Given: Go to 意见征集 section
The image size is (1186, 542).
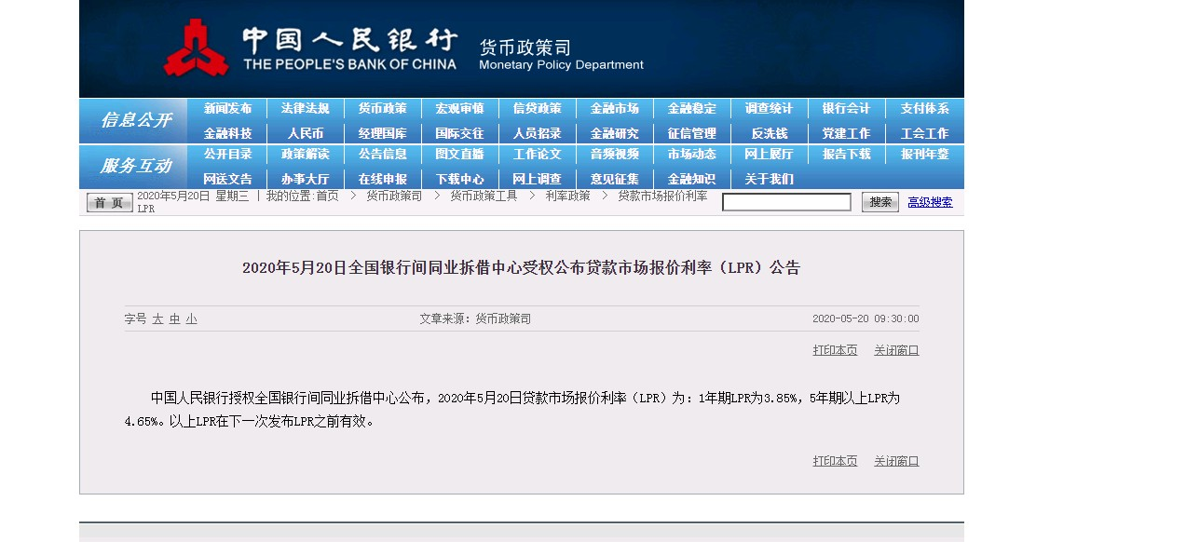Looking at the screenshot, I should pos(614,179).
